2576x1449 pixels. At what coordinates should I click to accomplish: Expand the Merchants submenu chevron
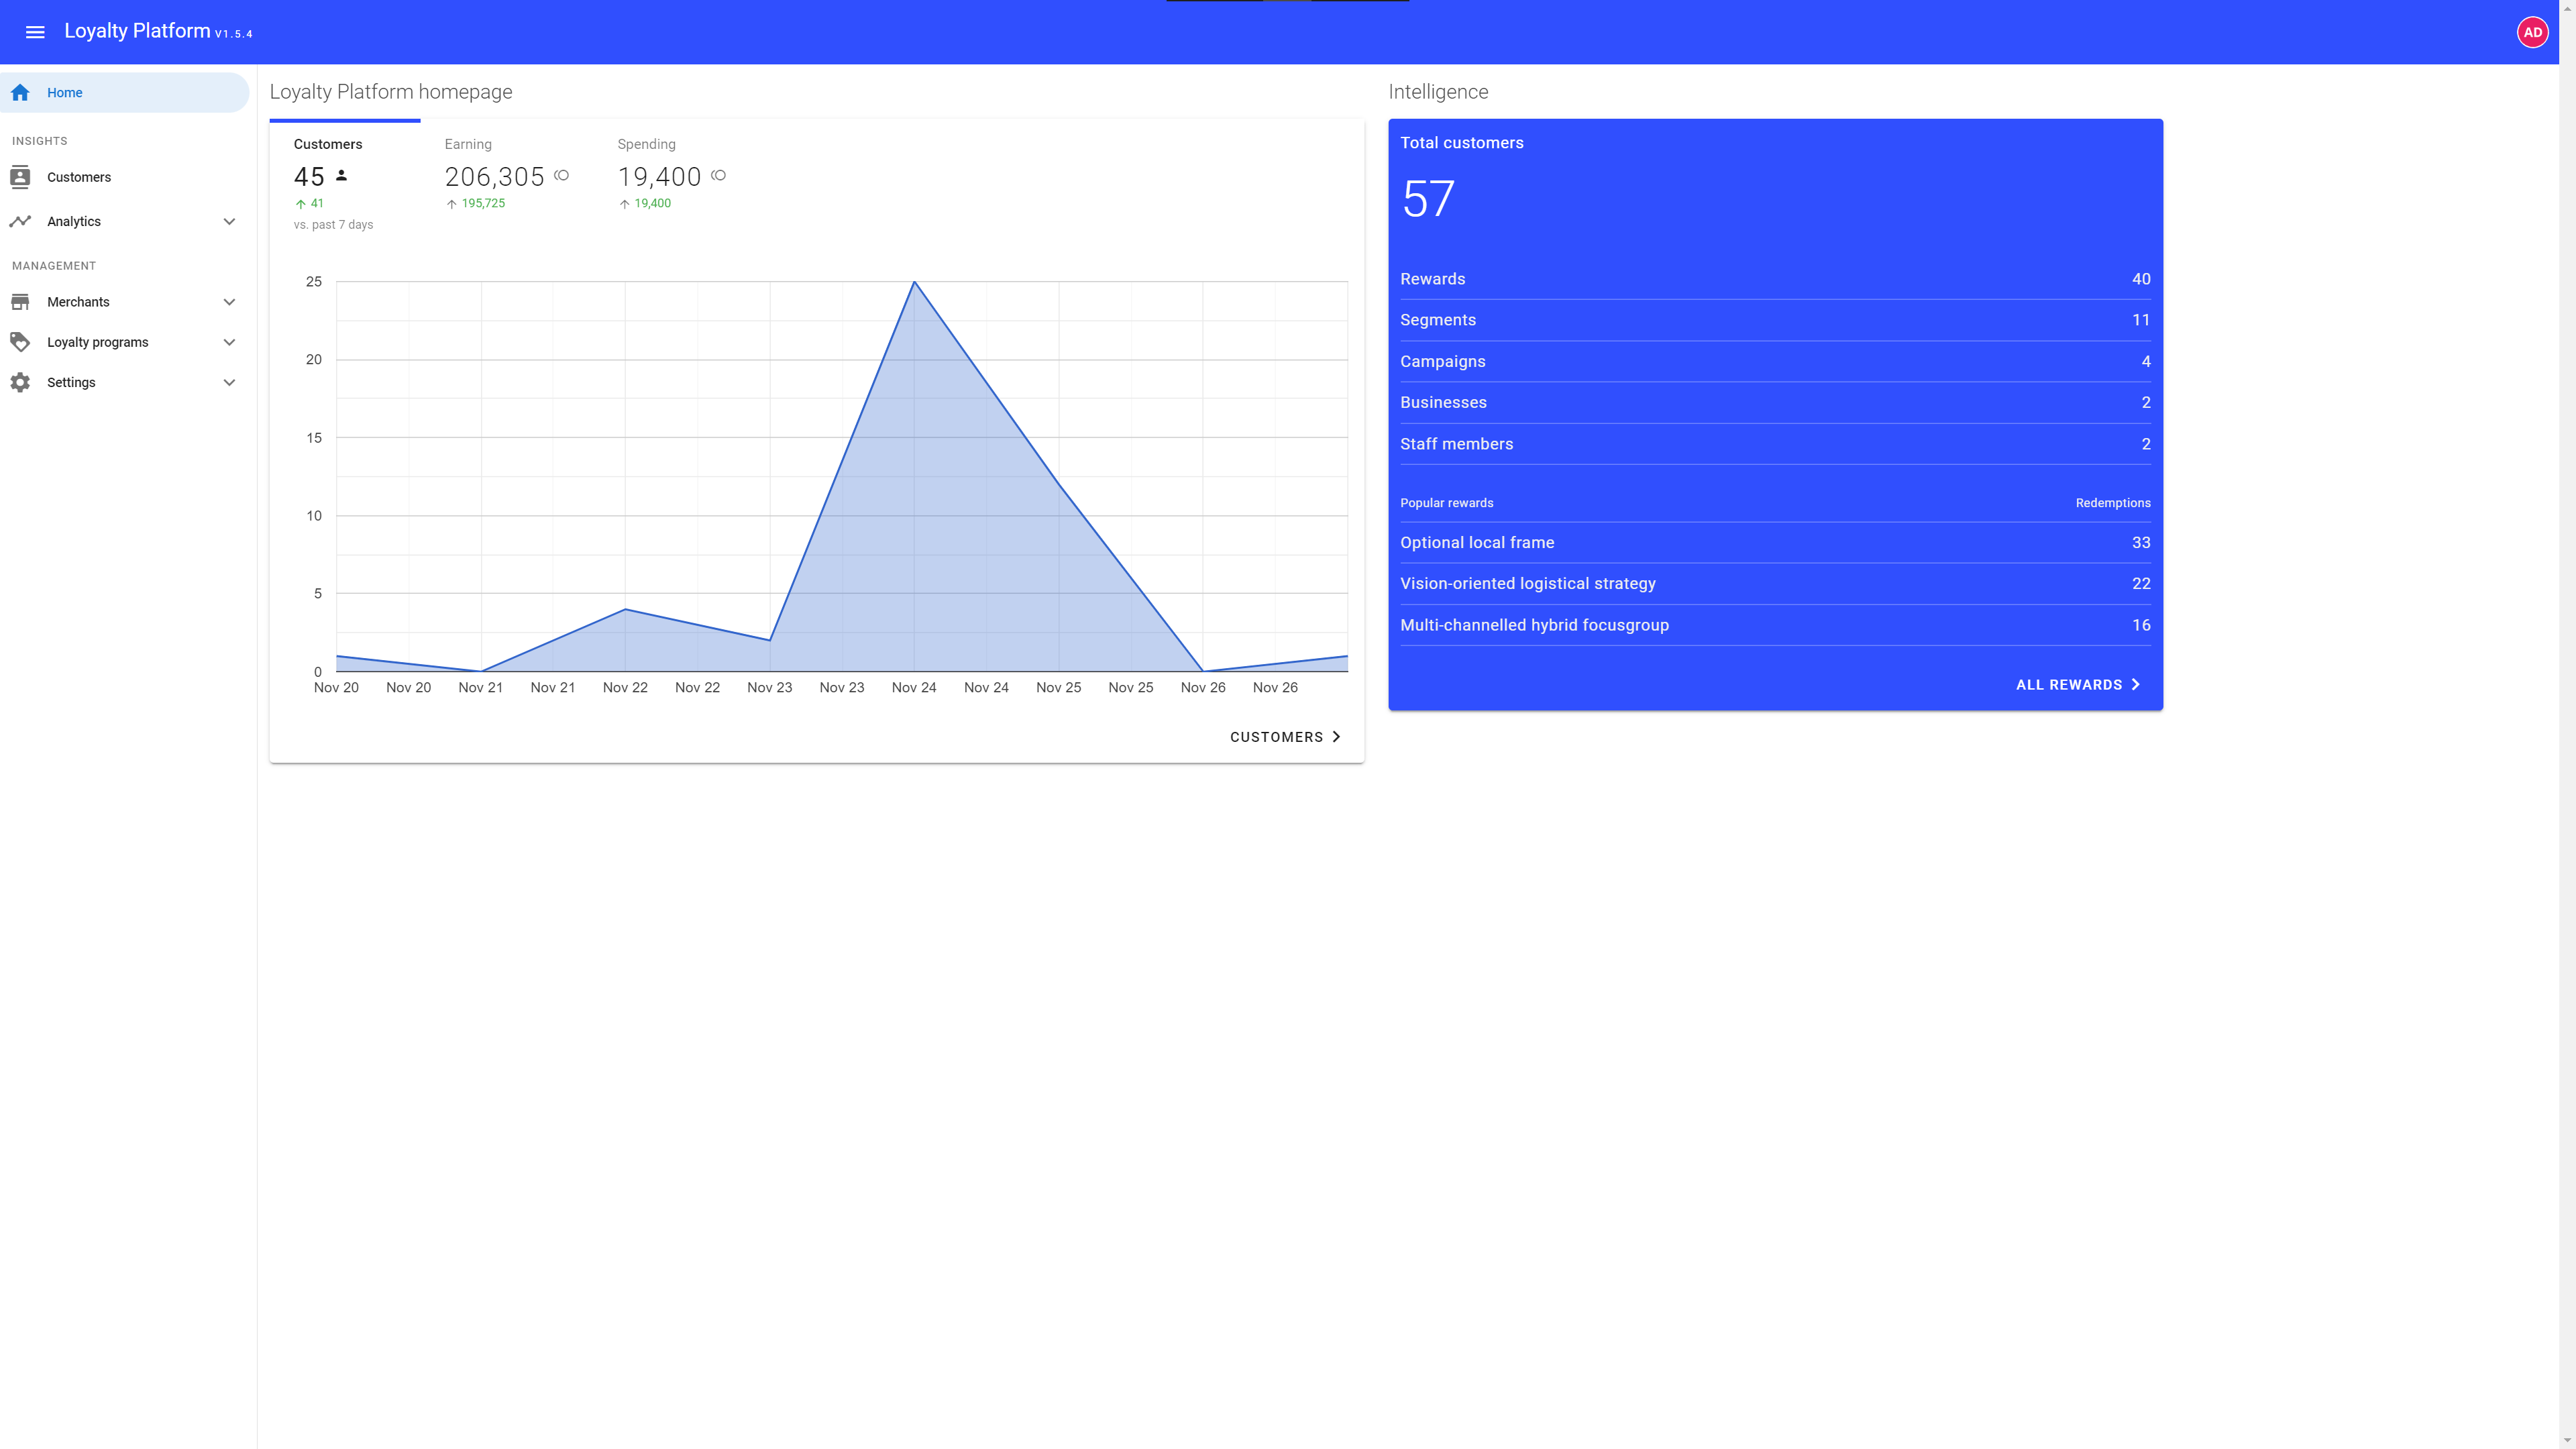click(229, 302)
